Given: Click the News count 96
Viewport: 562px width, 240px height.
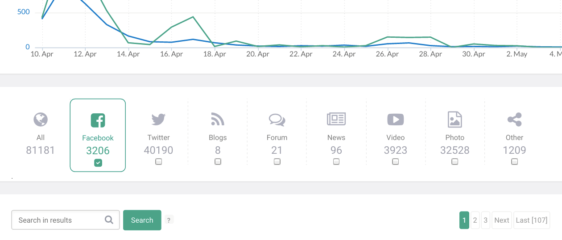Looking at the screenshot, I should click(336, 150).
